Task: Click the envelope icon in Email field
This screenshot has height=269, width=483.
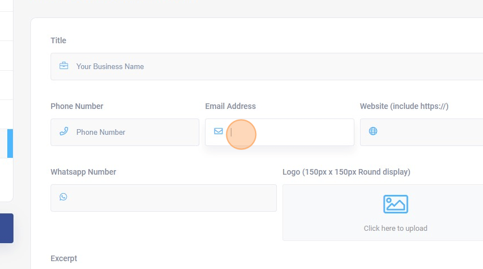Action: [218, 131]
